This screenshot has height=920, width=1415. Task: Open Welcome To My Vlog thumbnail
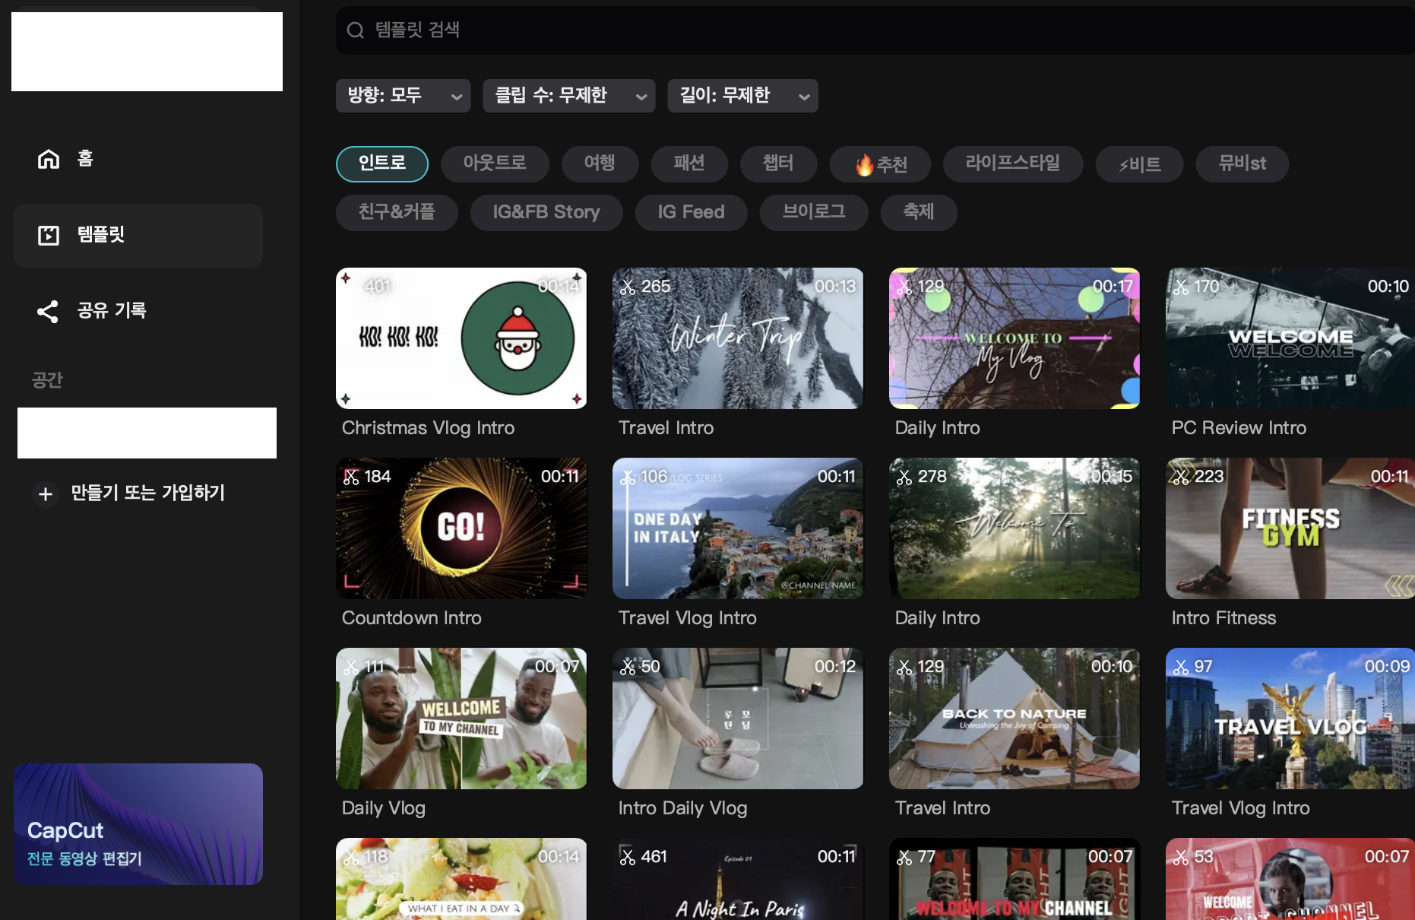1015,338
